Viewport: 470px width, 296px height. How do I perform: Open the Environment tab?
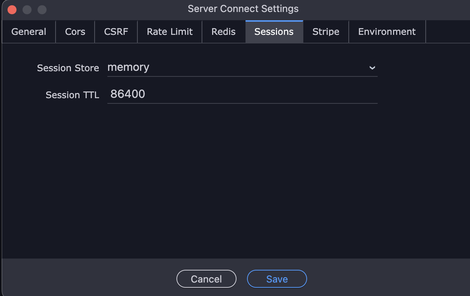[x=387, y=32]
